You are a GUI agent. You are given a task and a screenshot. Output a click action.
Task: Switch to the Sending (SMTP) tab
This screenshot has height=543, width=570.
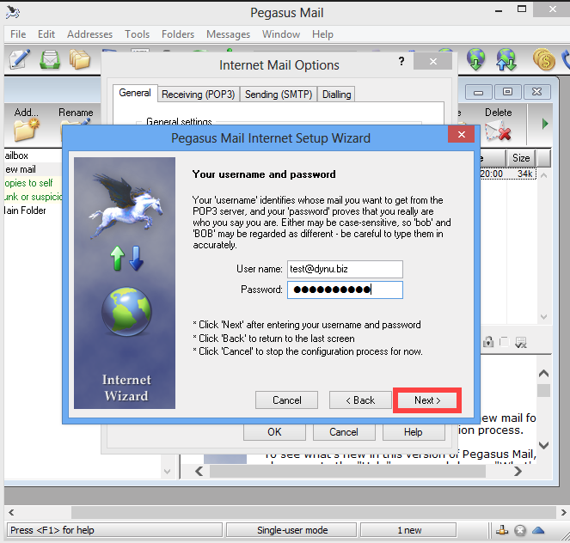(x=279, y=95)
